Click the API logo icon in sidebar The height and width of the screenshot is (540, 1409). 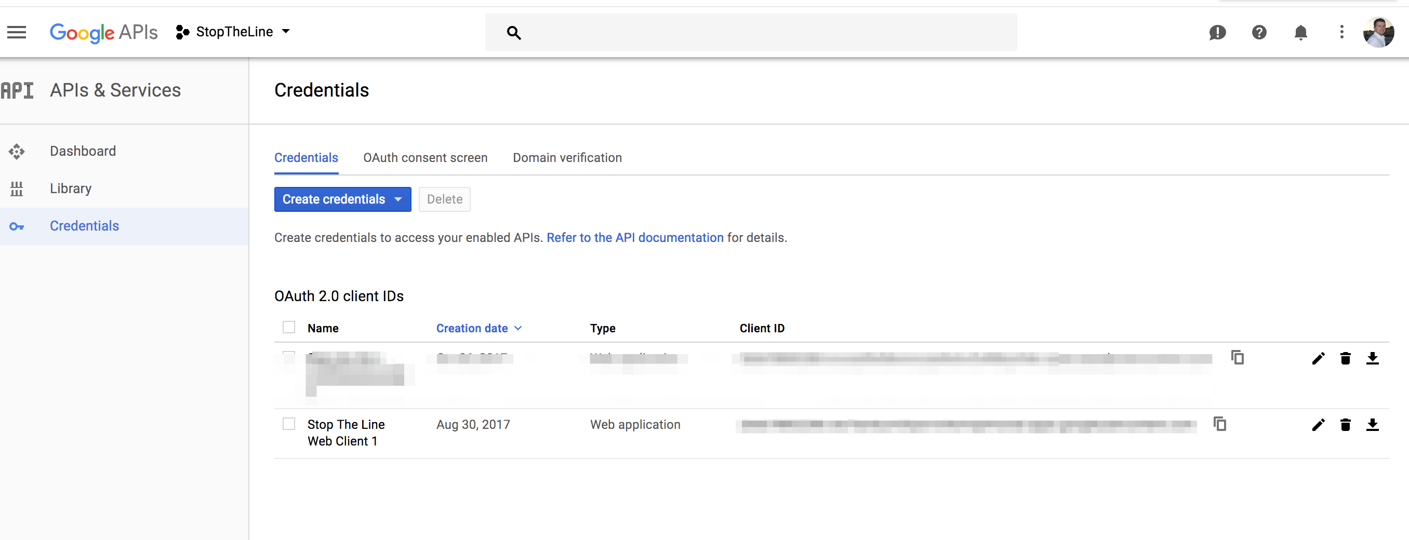click(x=17, y=90)
